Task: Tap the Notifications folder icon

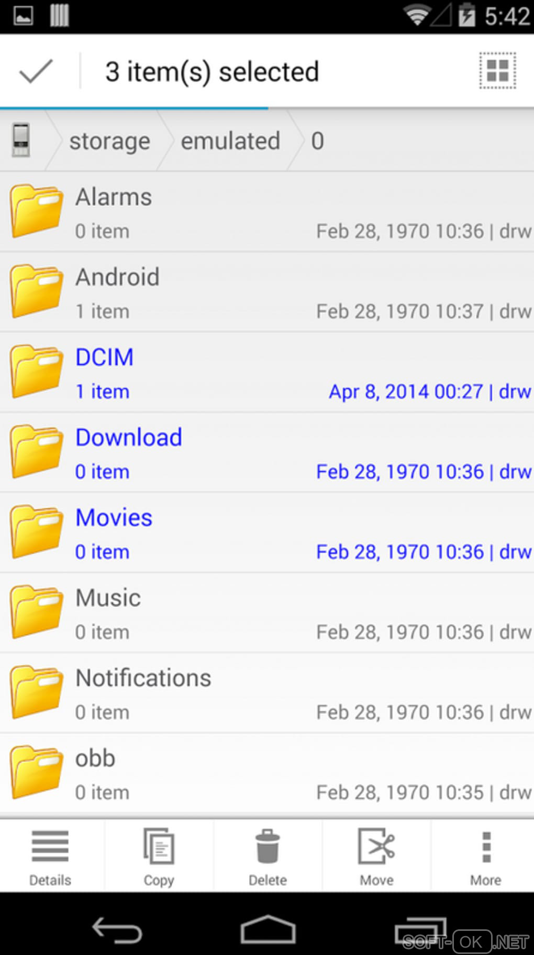Action: [x=37, y=692]
